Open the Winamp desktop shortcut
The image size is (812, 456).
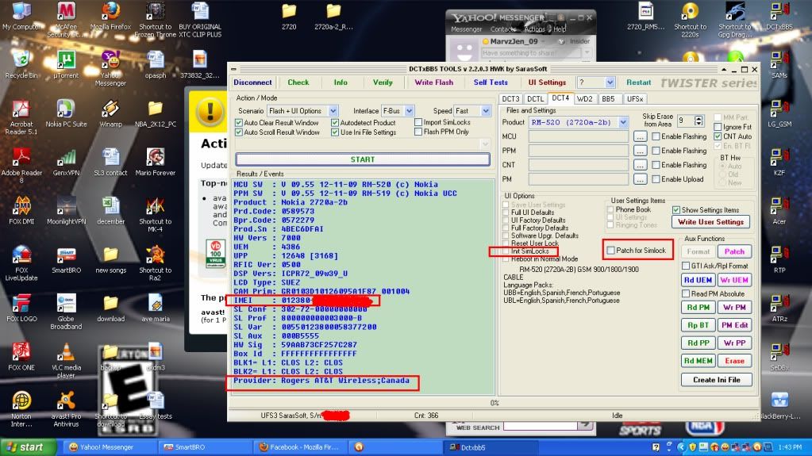(110, 113)
